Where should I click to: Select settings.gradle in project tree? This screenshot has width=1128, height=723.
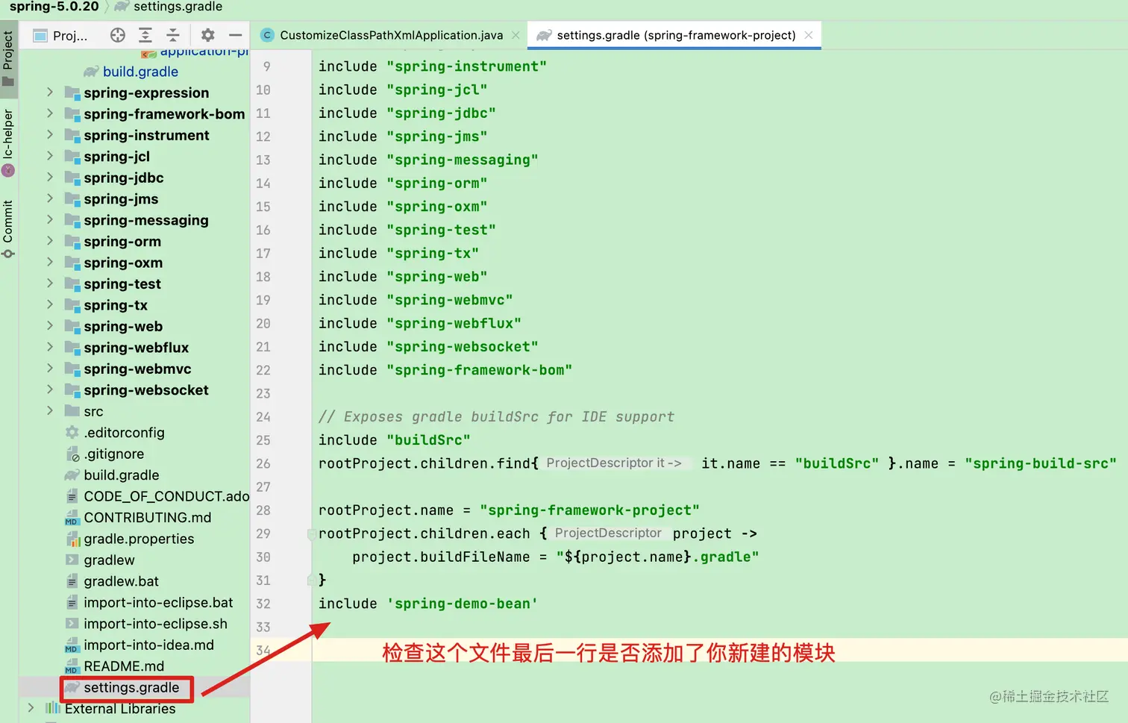[131, 688]
